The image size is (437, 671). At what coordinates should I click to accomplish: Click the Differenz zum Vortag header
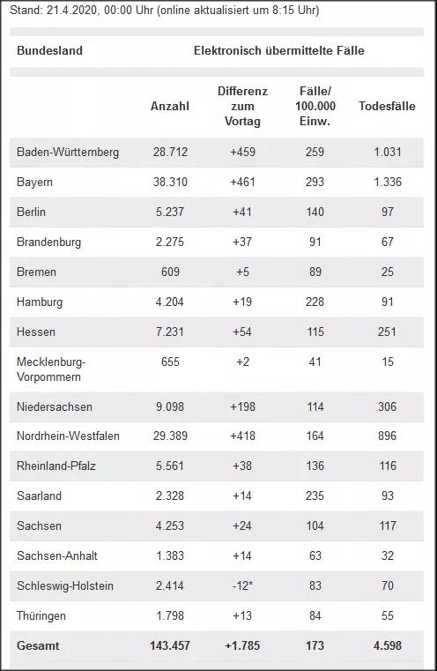242,106
